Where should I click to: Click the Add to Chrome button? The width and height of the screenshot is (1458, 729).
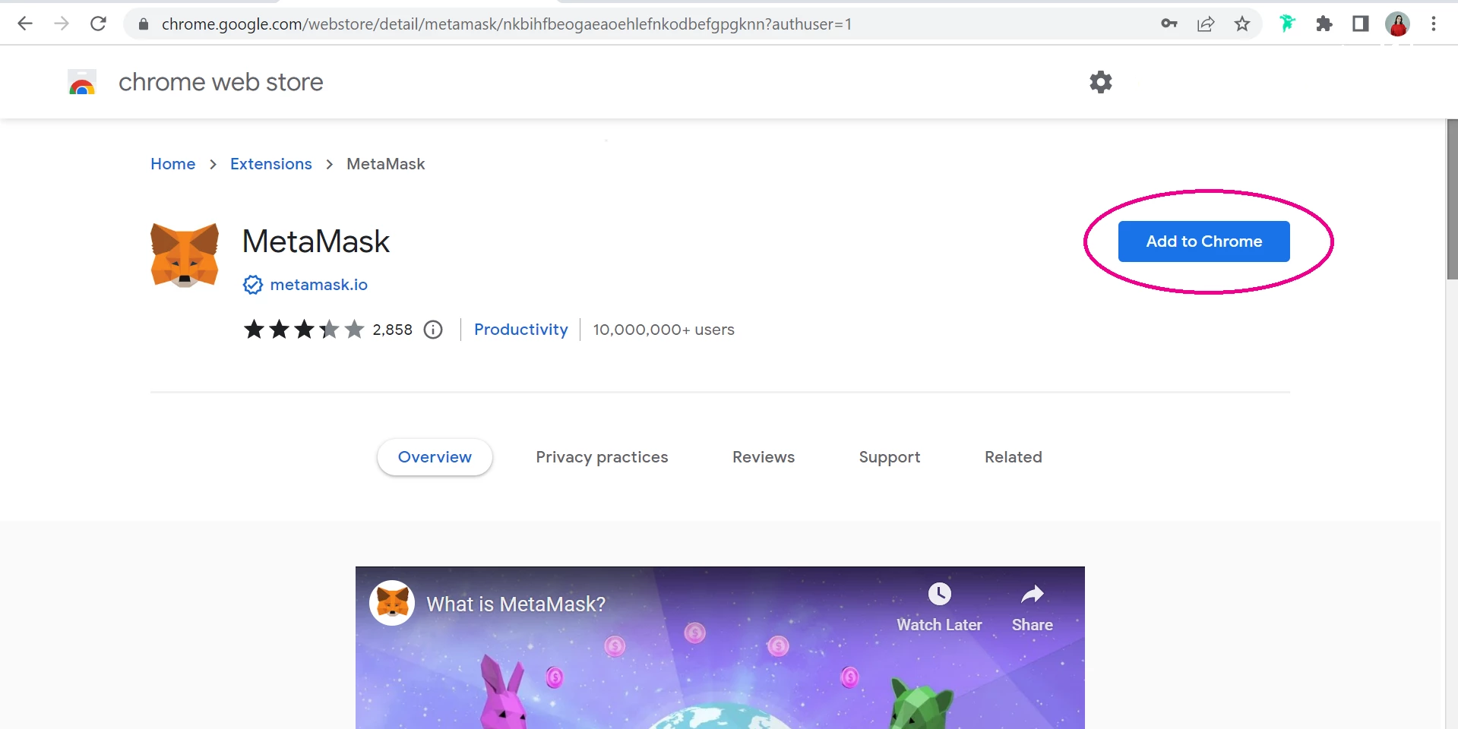point(1203,241)
